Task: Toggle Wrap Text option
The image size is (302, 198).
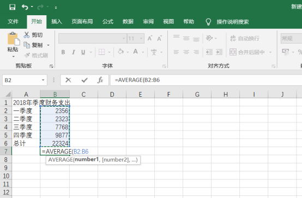Action: click(x=245, y=38)
